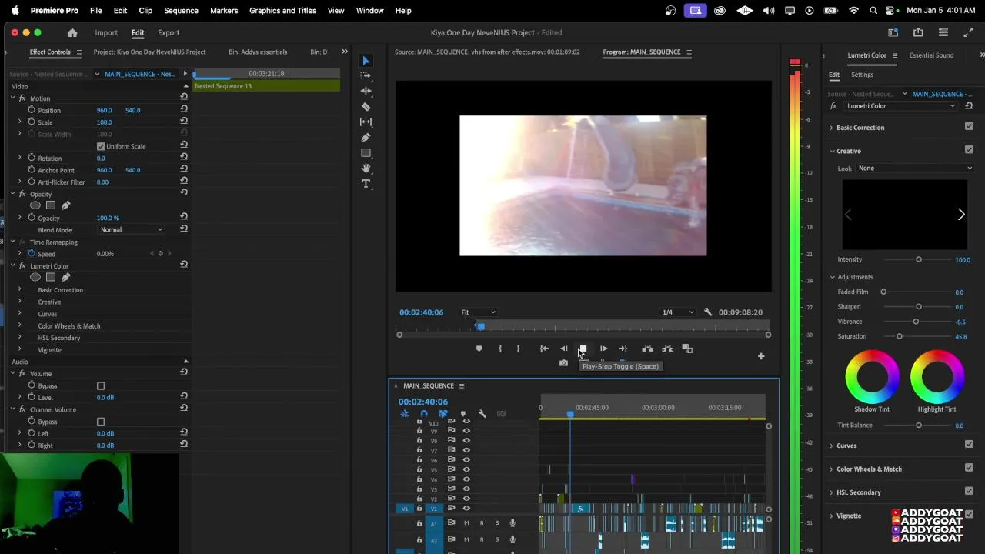Click the Extract button
Image resolution: width=985 pixels, height=554 pixels.
667,349
